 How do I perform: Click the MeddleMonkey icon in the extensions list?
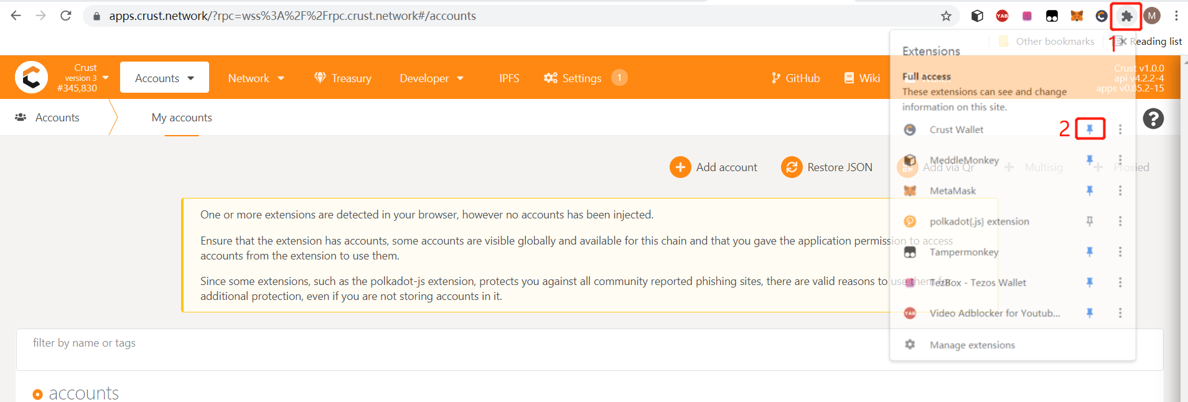(x=910, y=160)
